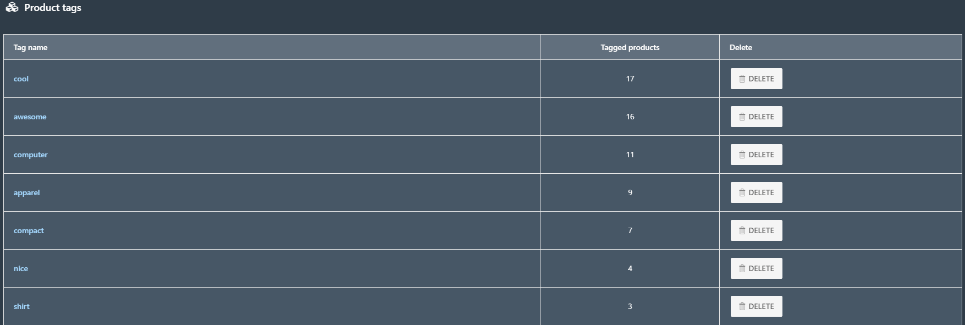Click the Product tags panel title
Screen dimensions: 965x325
53,8
